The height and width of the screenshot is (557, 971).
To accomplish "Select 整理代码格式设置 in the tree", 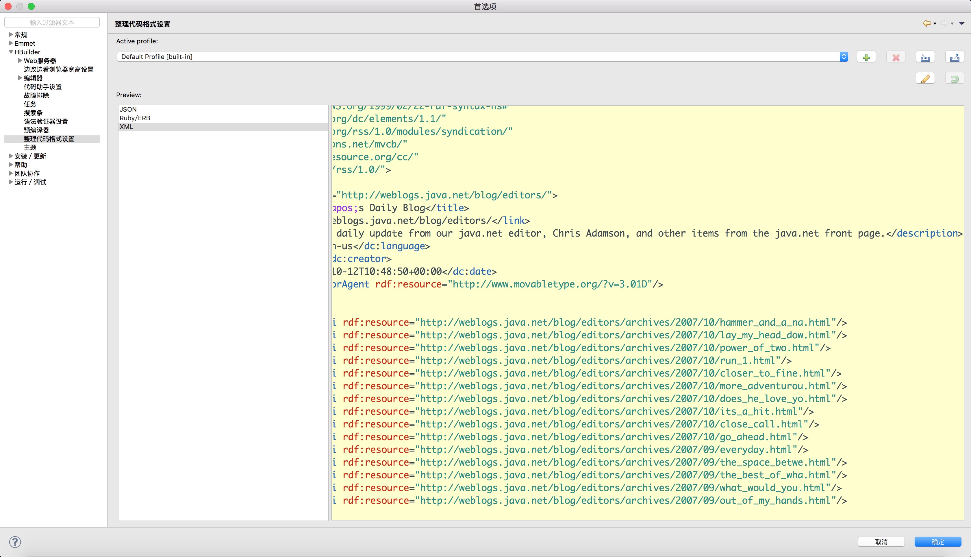I will pos(49,139).
